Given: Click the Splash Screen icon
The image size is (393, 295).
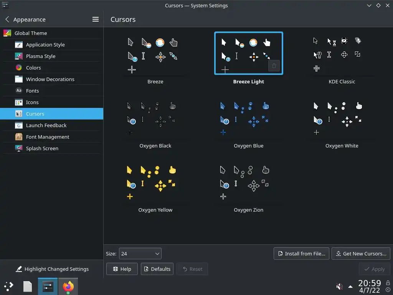Looking at the screenshot, I should [19, 149].
